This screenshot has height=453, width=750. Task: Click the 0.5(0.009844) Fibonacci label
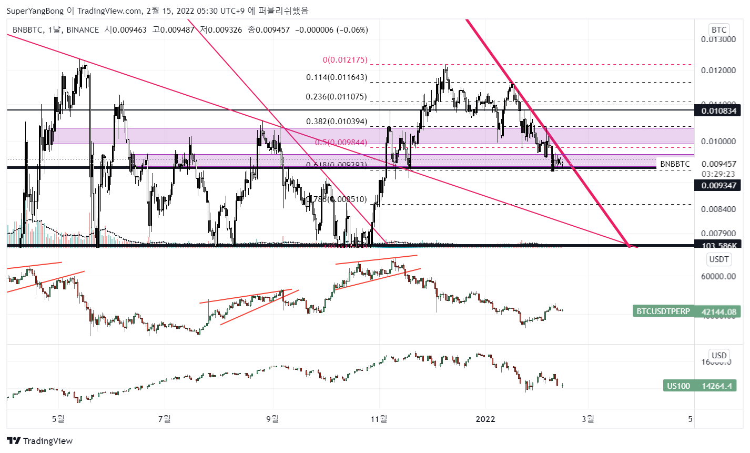(x=341, y=143)
